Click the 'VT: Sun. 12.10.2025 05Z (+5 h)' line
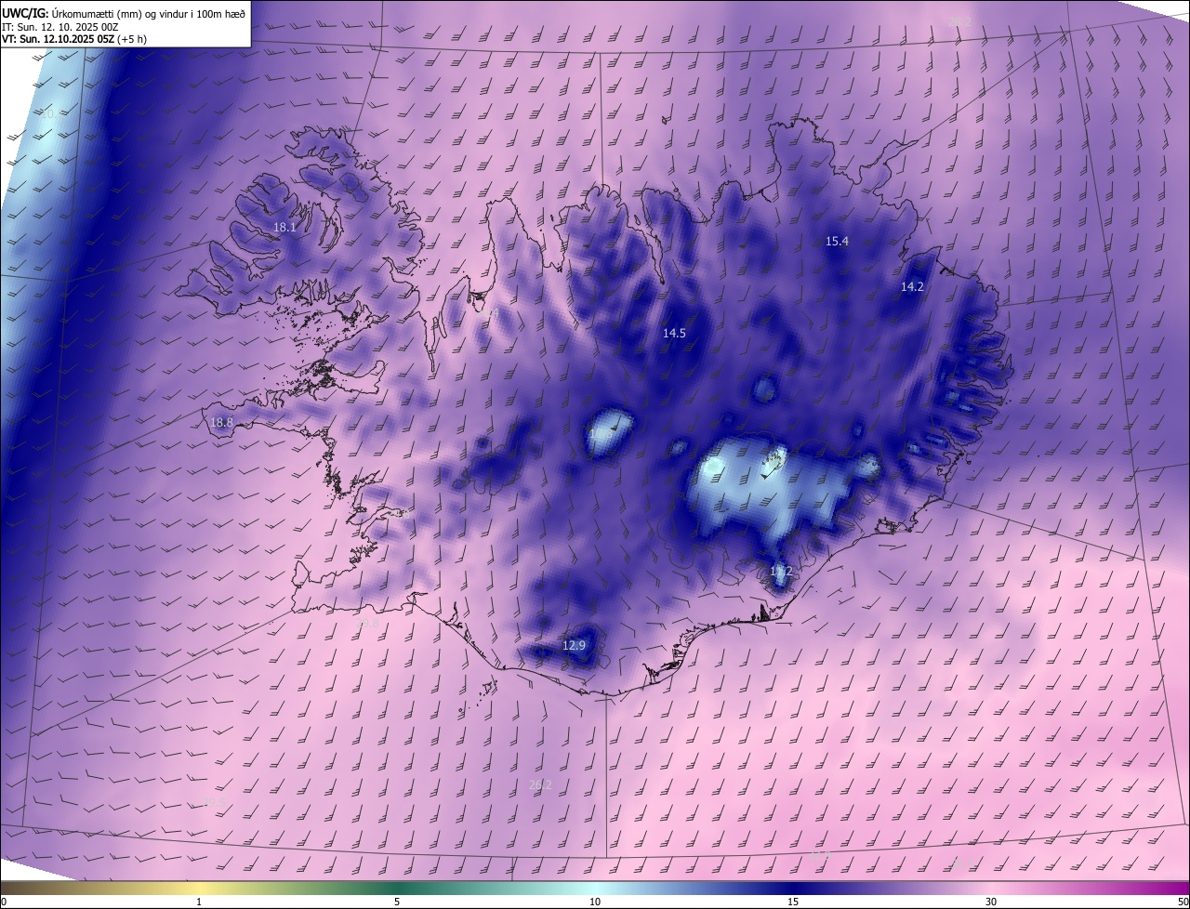Viewport: 1190px width, 909px height. [x=74, y=39]
